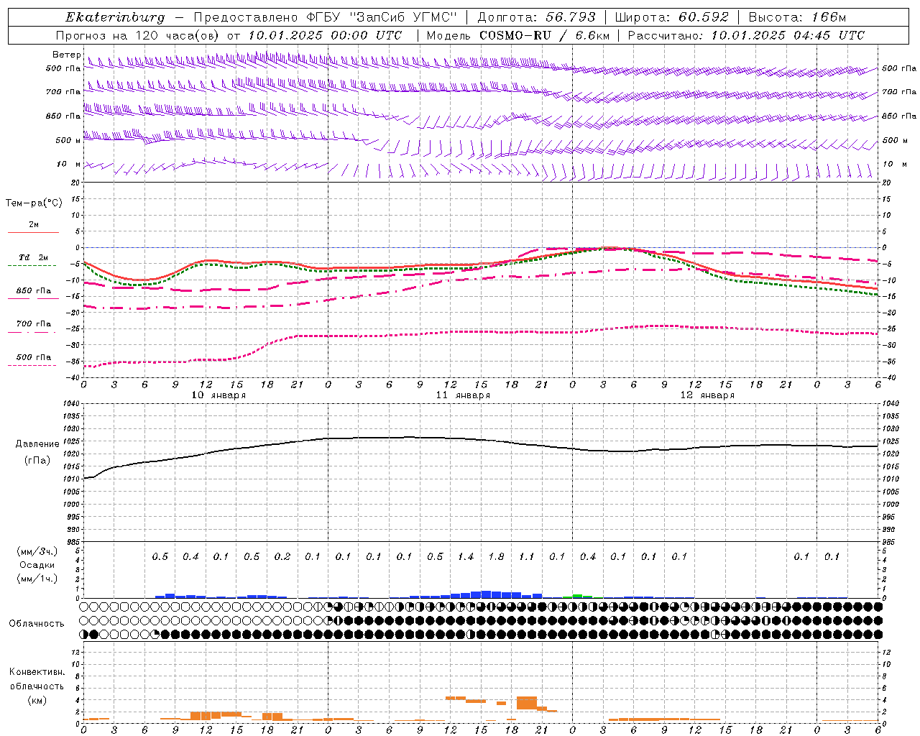Viewport: 920px width, 736px height.
Task: Click the 11 января date label
Action: tap(463, 395)
